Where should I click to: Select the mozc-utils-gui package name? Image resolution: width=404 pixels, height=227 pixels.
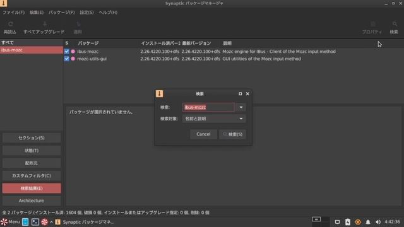(x=92, y=59)
